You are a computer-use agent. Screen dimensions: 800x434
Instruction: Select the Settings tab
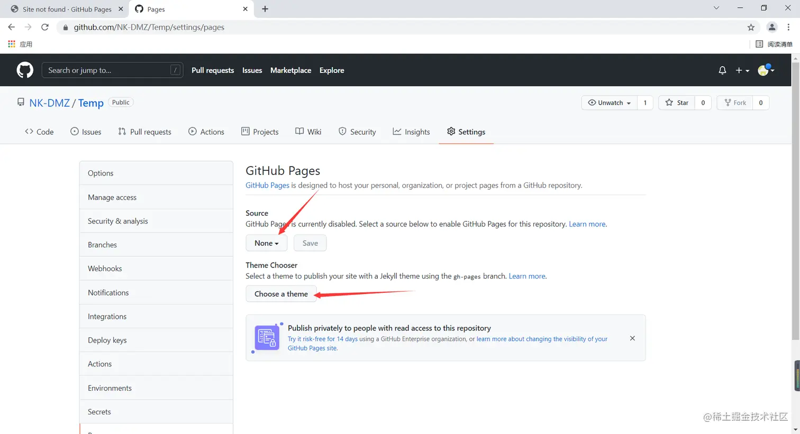466,132
